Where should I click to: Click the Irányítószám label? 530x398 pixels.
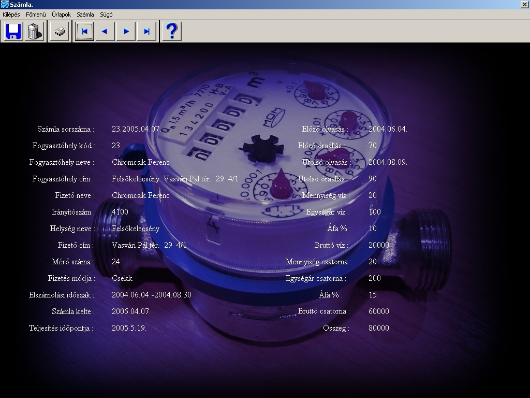coord(73,212)
